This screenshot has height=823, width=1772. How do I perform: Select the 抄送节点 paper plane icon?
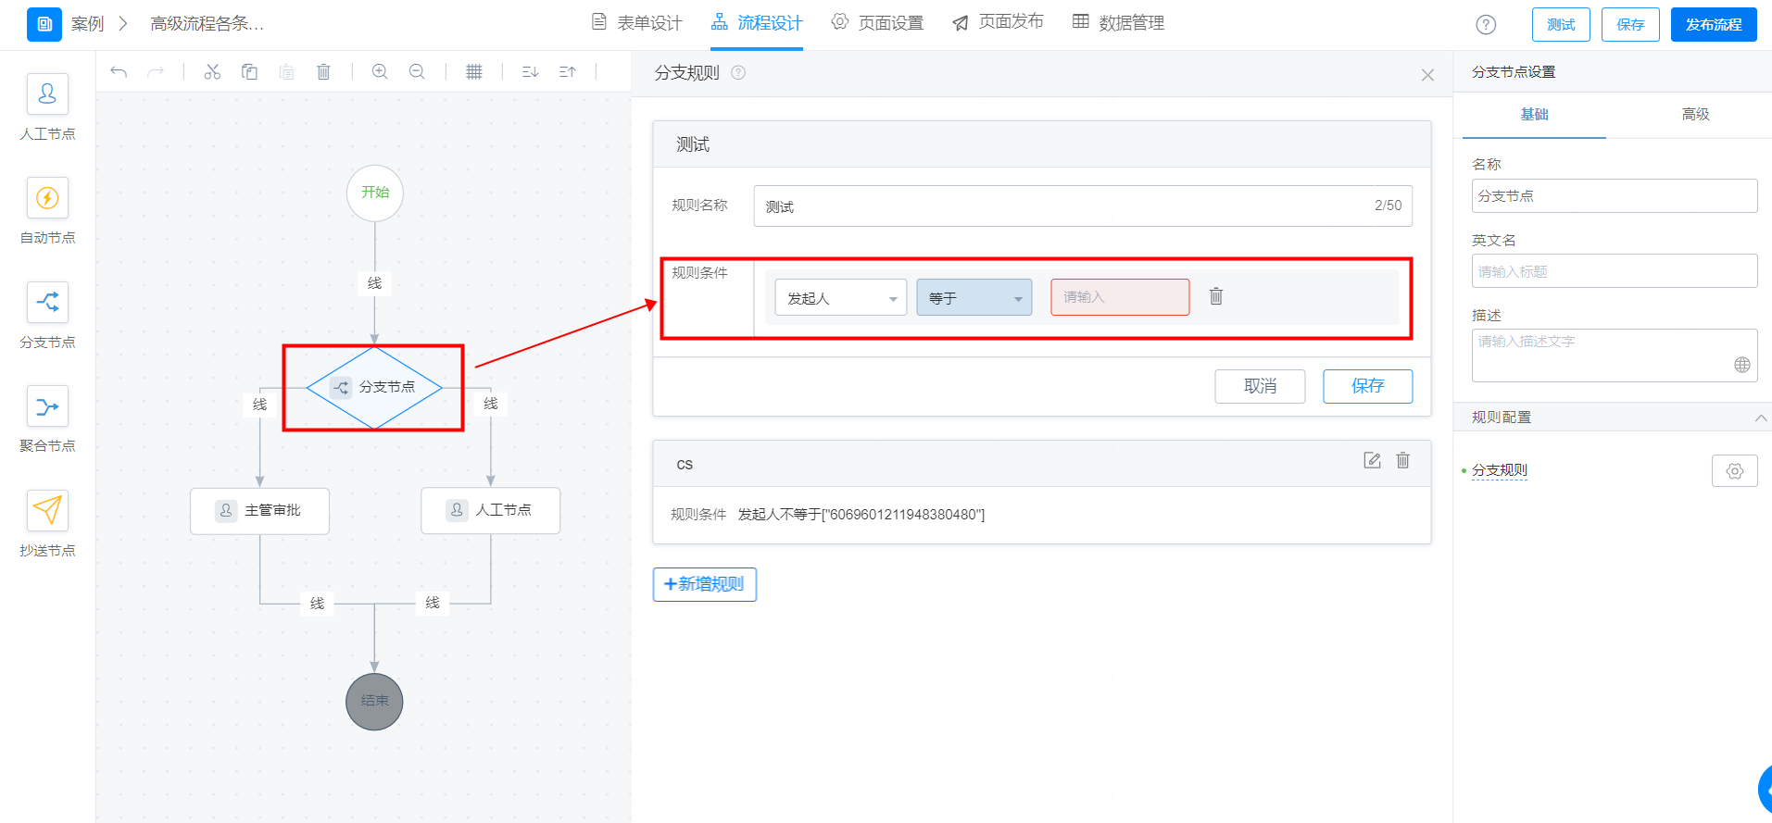coord(47,510)
